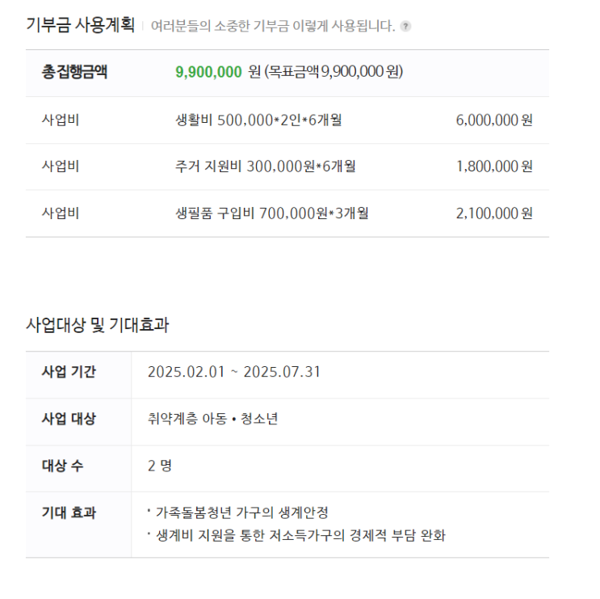Select the date range 2025.02.01 ~ 2025.07.31
The height and width of the screenshot is (599, 600).
coord(234,372)
